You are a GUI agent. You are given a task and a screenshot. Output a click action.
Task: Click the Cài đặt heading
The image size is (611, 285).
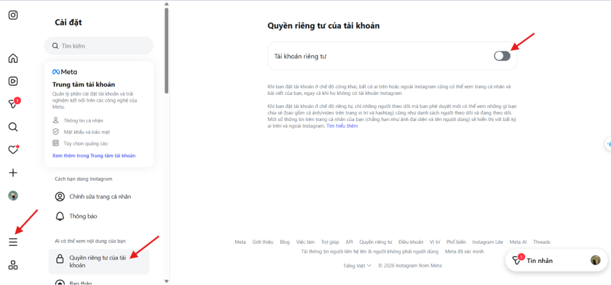68,23
